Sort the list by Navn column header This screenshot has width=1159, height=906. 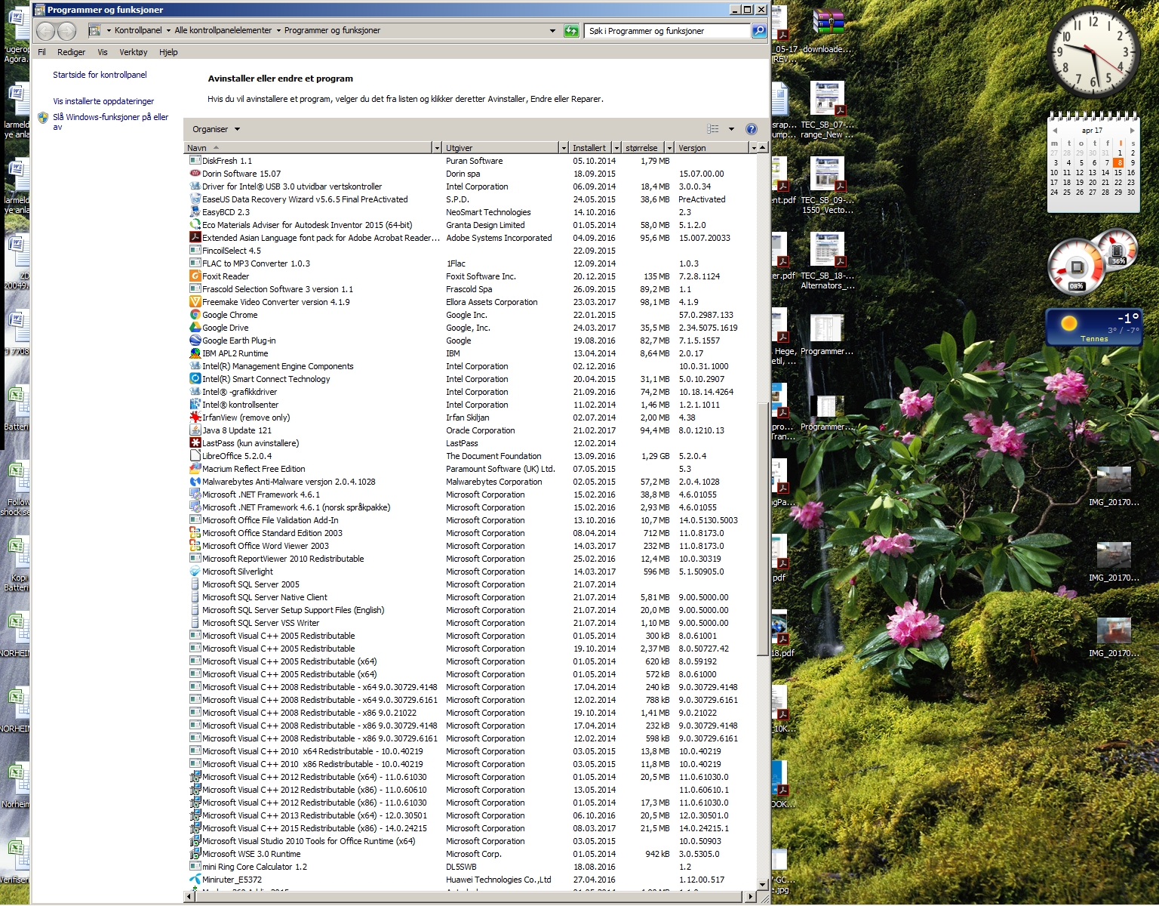pyautogui.click(x=308, y=148)
